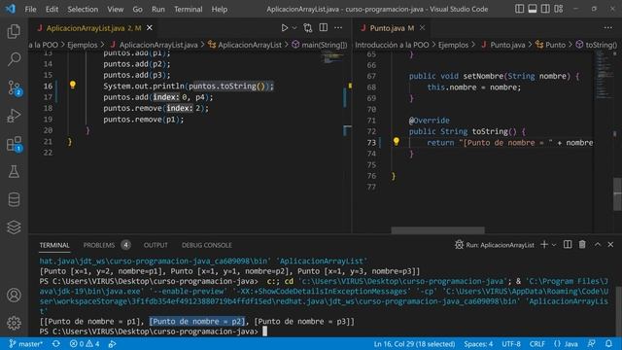Change line endings via CRLF
Screen dimensions: 622x350
537,343
